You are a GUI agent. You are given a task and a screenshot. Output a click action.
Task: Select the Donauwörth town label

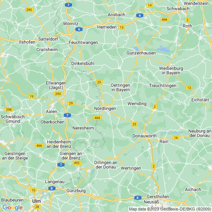click(x=144, y=136)
